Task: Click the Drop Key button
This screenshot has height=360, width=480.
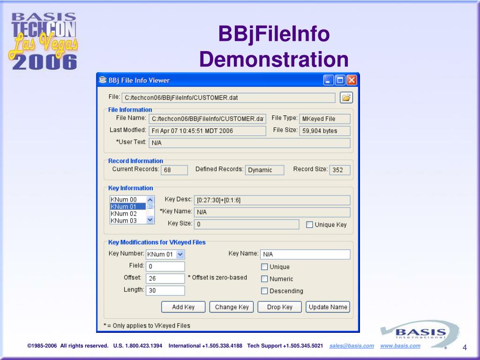Action: [280, 307]
